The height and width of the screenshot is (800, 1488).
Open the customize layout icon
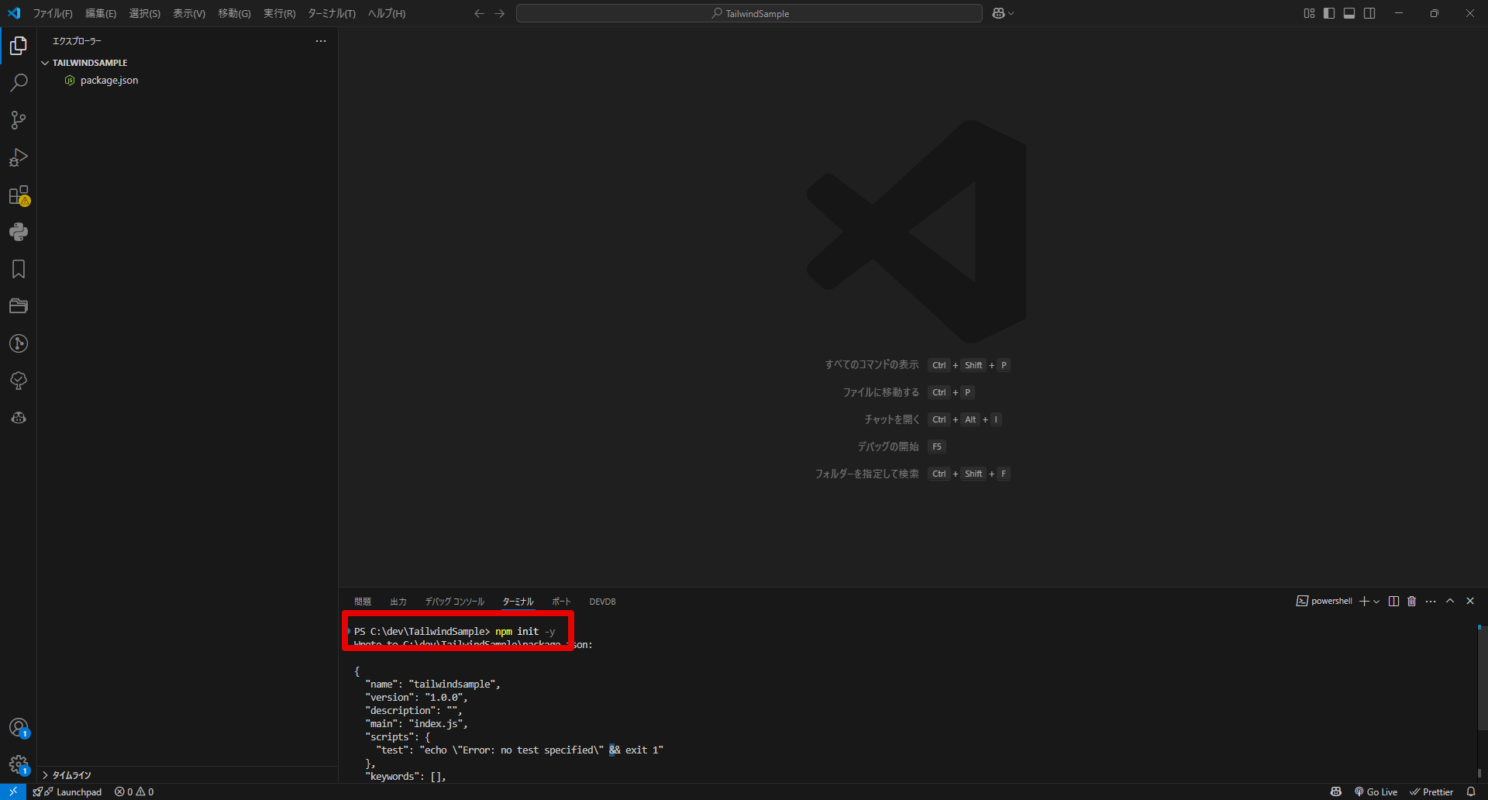1309,13
